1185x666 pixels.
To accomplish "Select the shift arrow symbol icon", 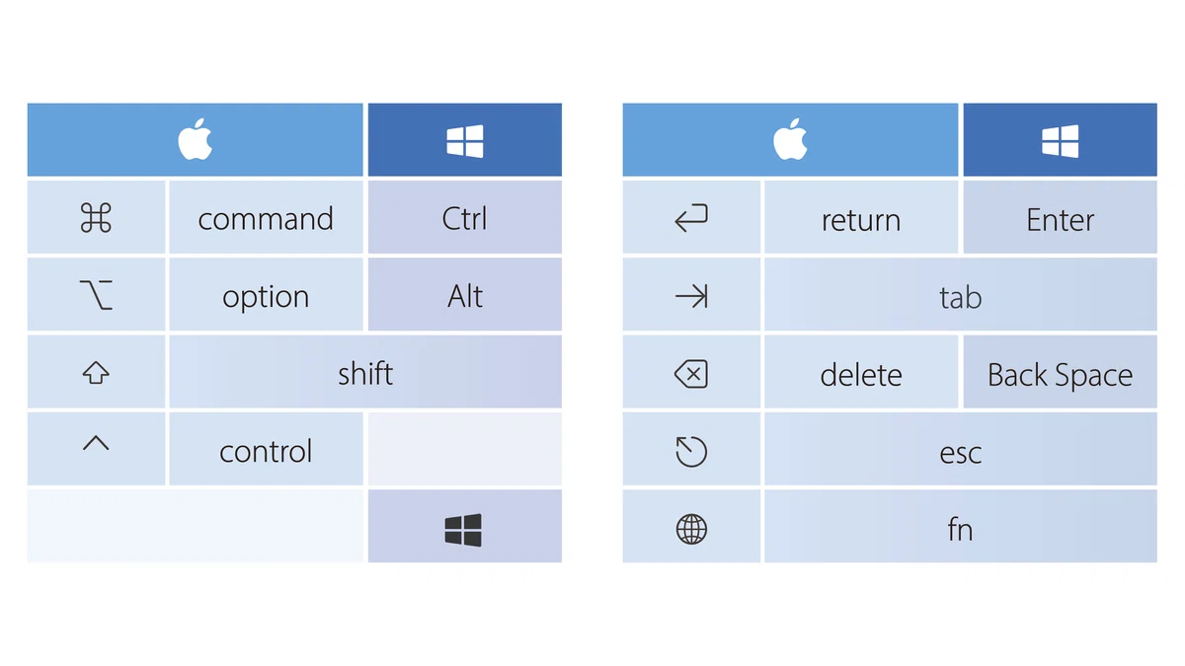I will point(96,373).
